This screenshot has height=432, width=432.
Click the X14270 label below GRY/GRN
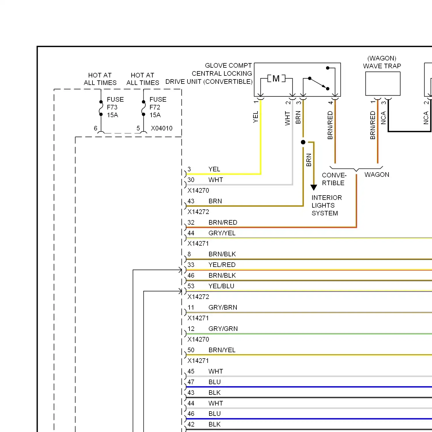tap(198, 339)
